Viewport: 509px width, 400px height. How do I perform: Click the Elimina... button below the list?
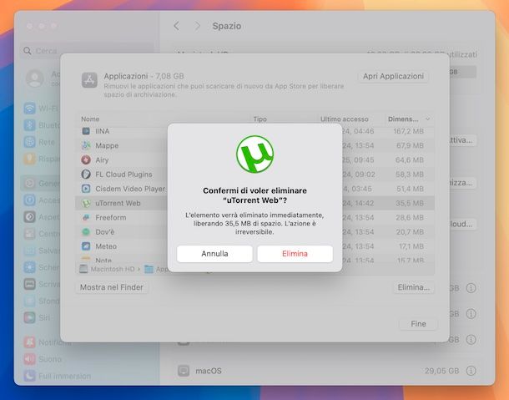[414, 287]
